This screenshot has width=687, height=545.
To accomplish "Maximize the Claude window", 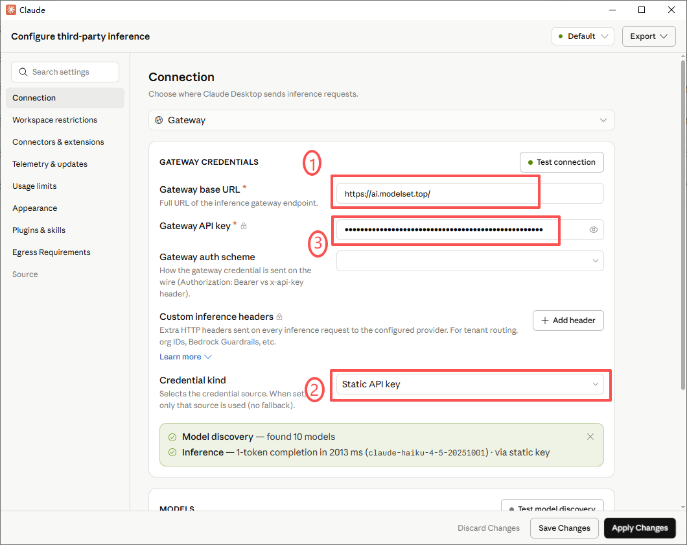I will (642, 10).
